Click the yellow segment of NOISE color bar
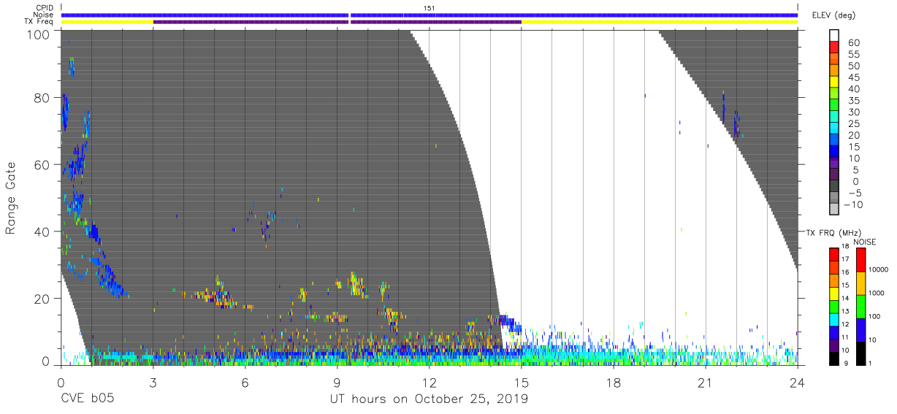The width and height of the screenshot is (897, 414). [860, 283]
